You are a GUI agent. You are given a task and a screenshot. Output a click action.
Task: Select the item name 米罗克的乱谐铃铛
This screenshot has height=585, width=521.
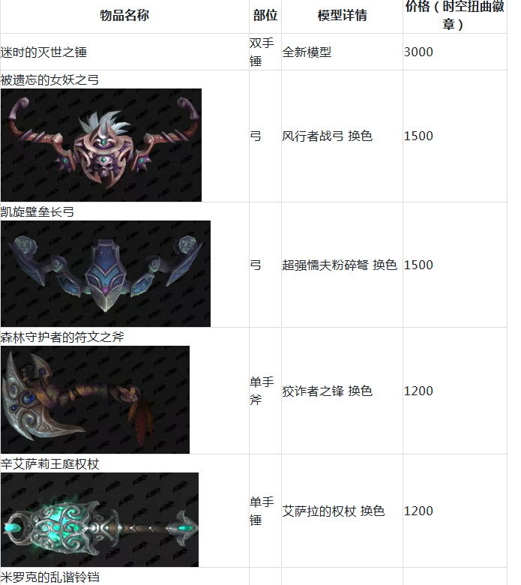click(x=50, y=577)
